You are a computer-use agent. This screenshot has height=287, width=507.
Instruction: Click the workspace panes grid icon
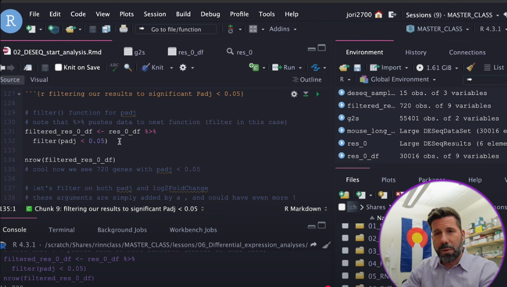point(253,29)
